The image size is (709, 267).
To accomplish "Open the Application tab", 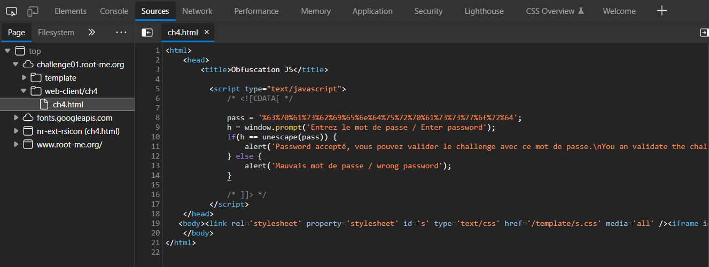I will coord(372,11).
